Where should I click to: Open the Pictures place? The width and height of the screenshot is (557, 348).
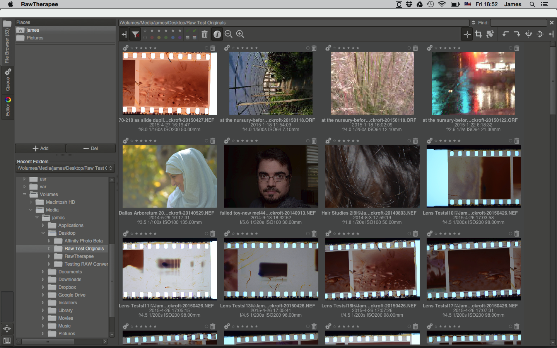(65, 38)
